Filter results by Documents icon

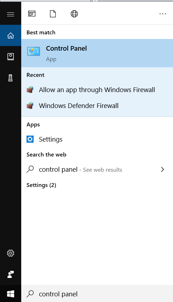tap(53, 14)
